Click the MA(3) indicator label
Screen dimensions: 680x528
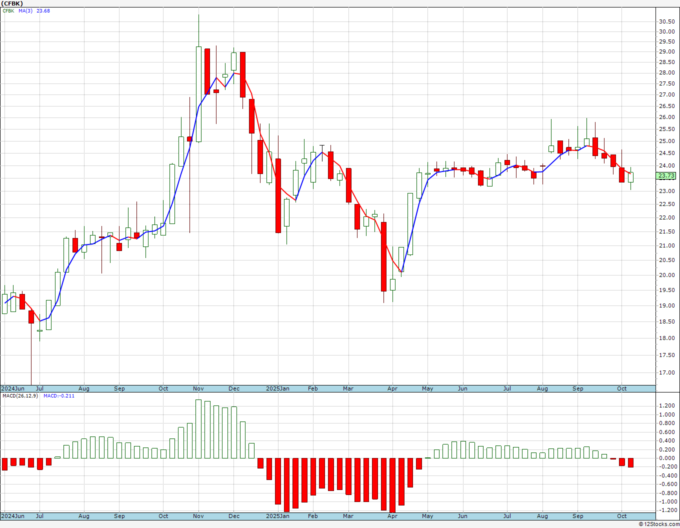[x=25, y=11]
